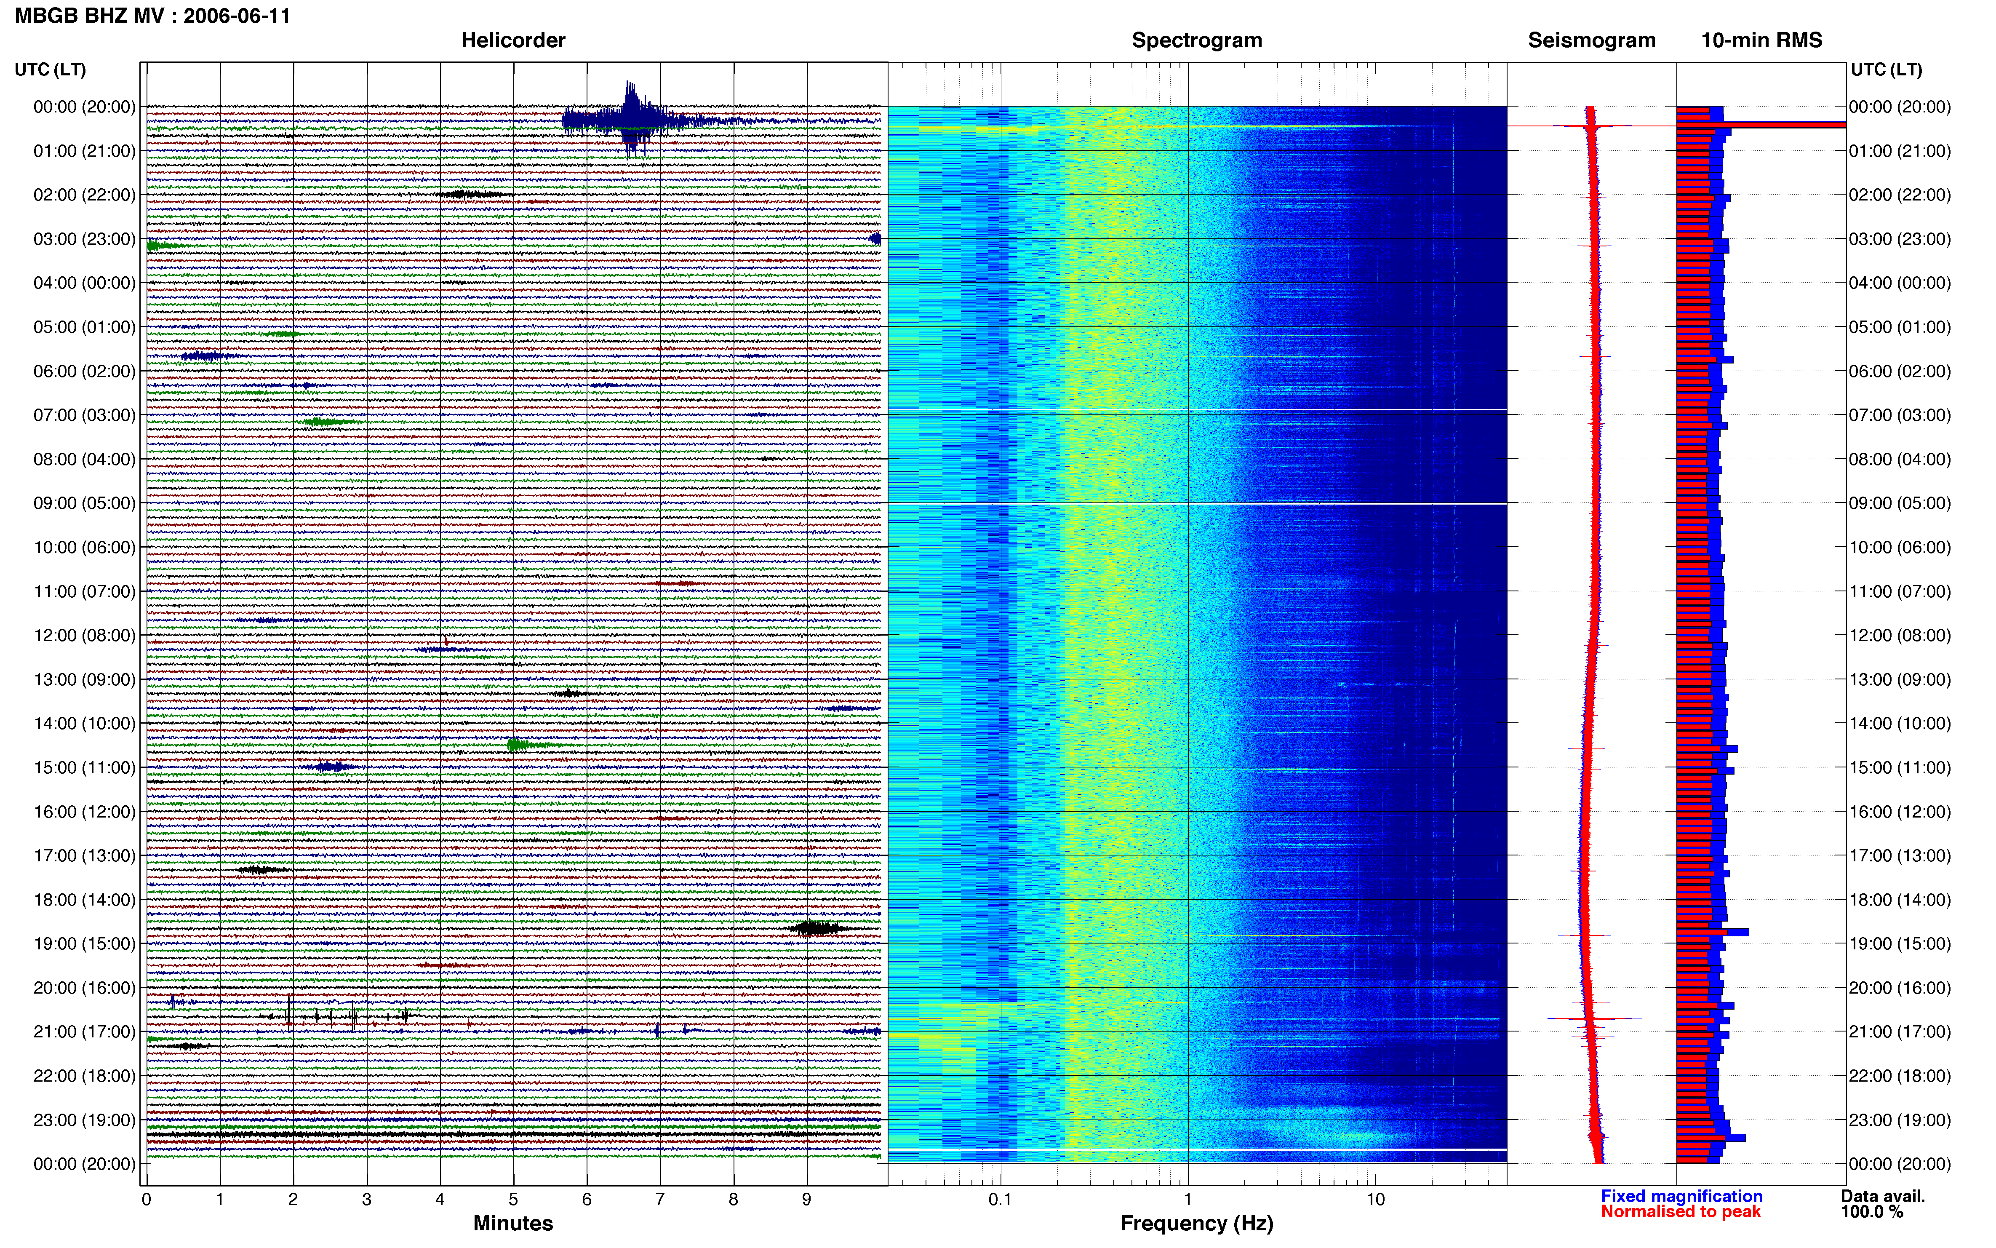Viewport: 1996px width, 1248px height.
Task: Click left time label '09:00 (05:00)'
Action: click(x=85, y=503)
